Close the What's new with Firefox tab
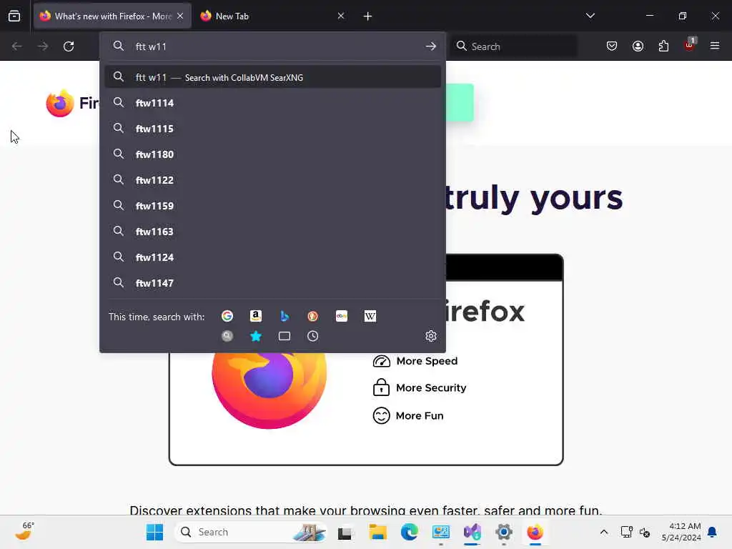The image size is (732, 549). pos(180,16)
